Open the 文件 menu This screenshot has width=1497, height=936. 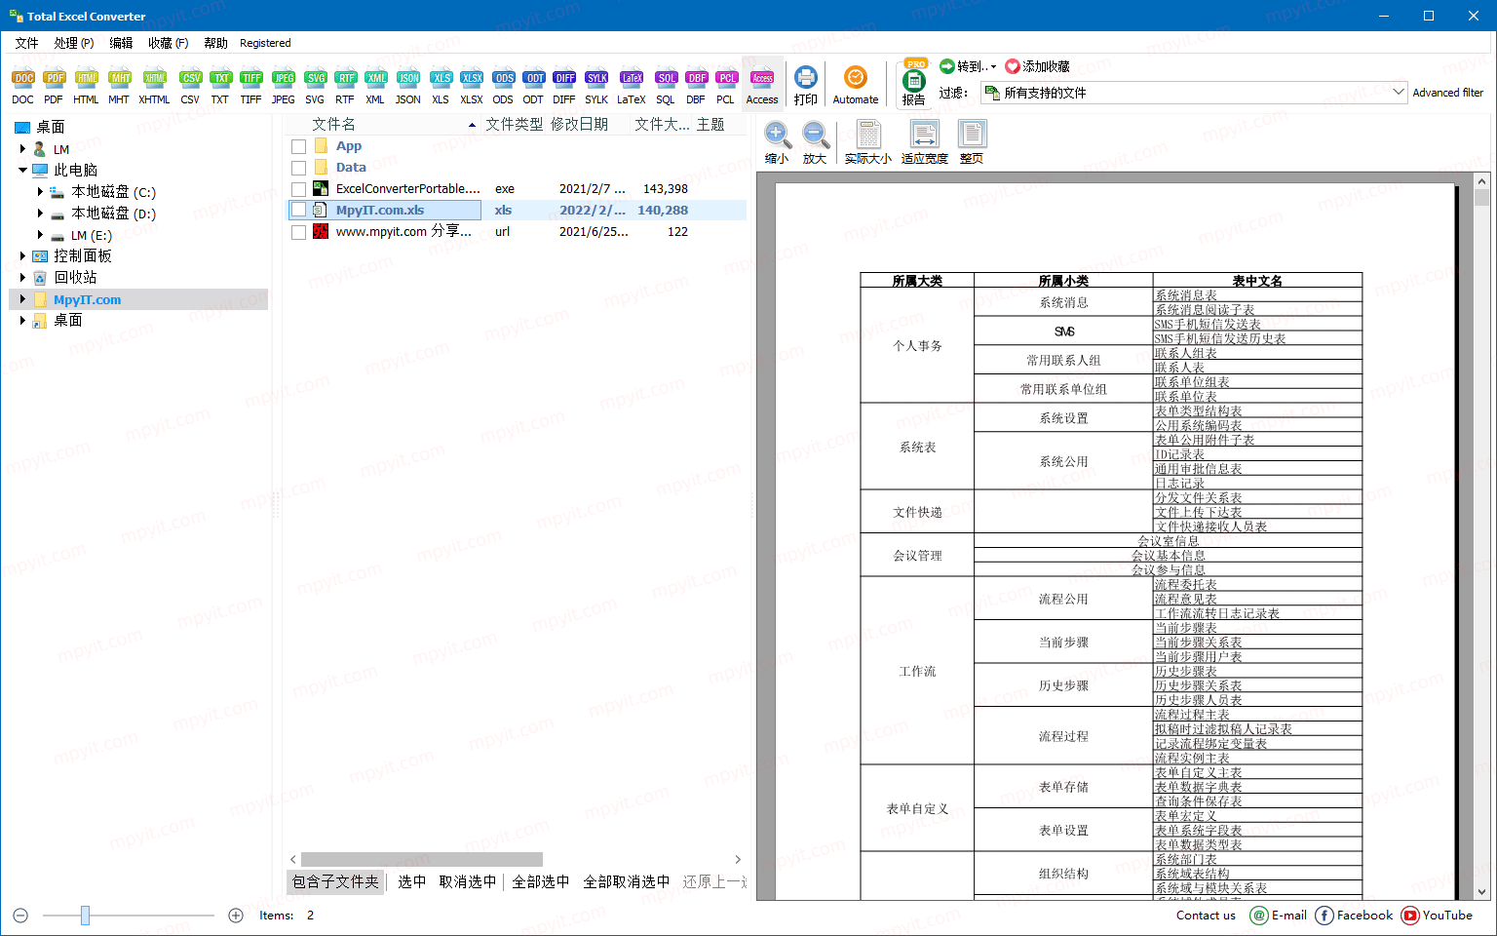point(26,43)
